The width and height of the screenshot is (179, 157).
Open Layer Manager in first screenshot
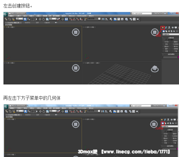(111, 19)
